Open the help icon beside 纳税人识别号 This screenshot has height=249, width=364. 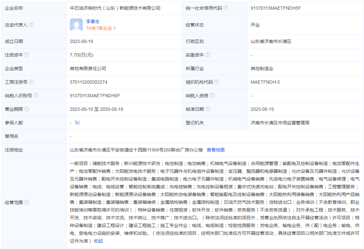coord(36,96)
